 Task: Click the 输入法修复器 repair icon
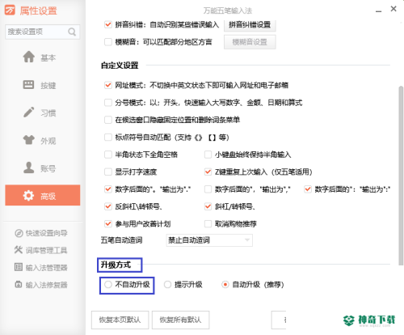(19, 285)
